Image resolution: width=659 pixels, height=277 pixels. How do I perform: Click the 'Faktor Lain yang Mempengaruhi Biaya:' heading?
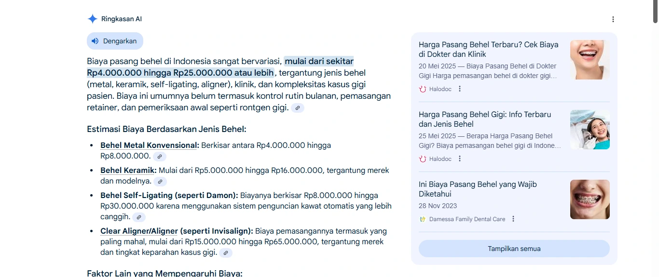click(x=165, y=273)
